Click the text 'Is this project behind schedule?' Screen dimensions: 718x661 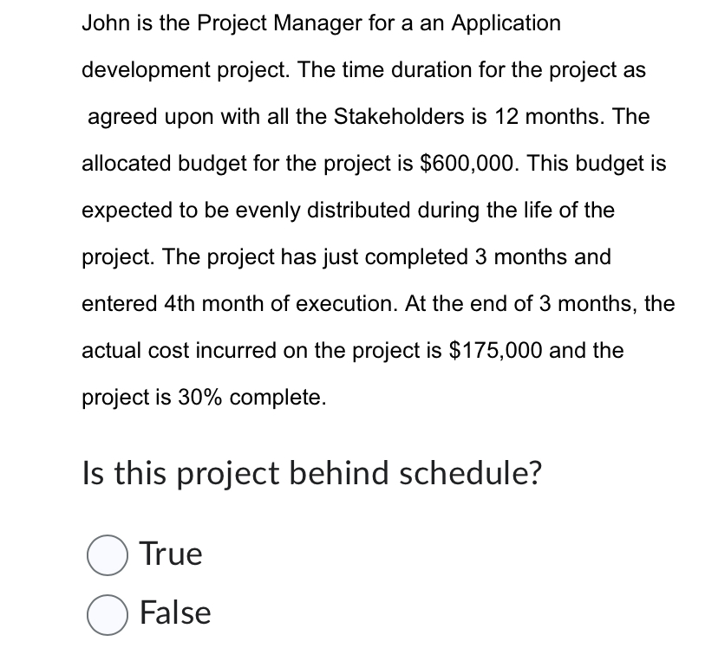pos(310,473)
